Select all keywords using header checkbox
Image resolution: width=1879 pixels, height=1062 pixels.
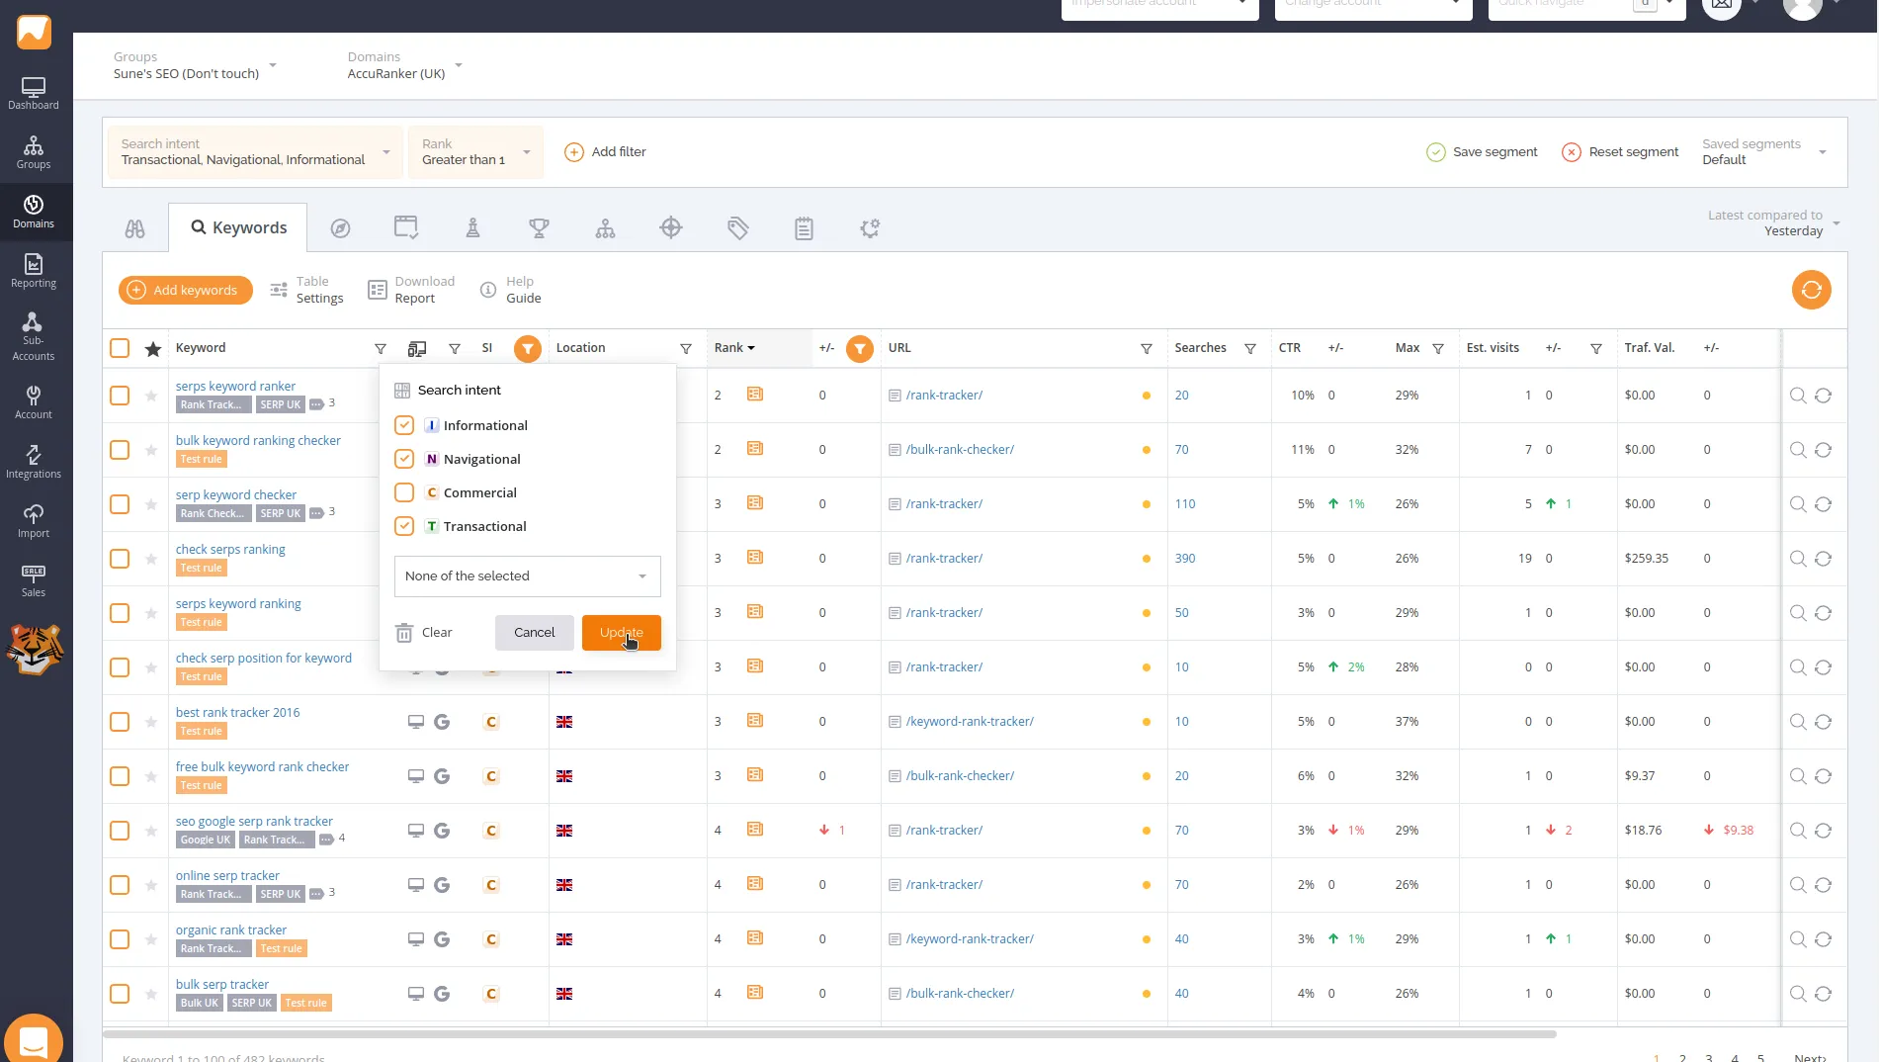point(119,347)
